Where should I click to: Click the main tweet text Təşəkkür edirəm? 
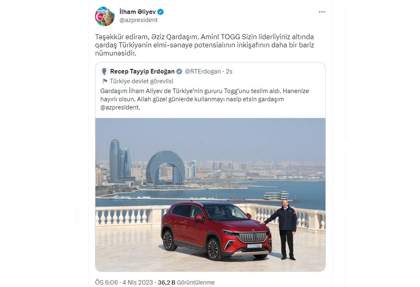point(204,45)
